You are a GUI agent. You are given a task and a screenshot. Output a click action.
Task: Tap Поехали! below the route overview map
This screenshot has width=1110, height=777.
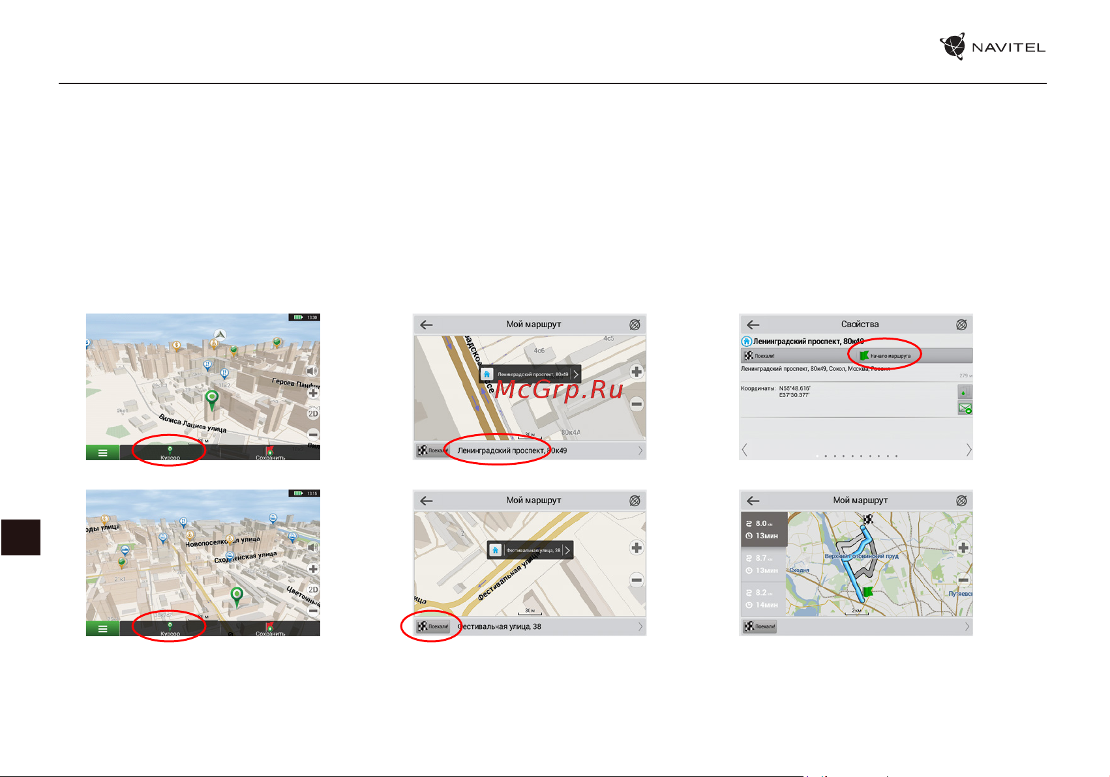(760, 626)
